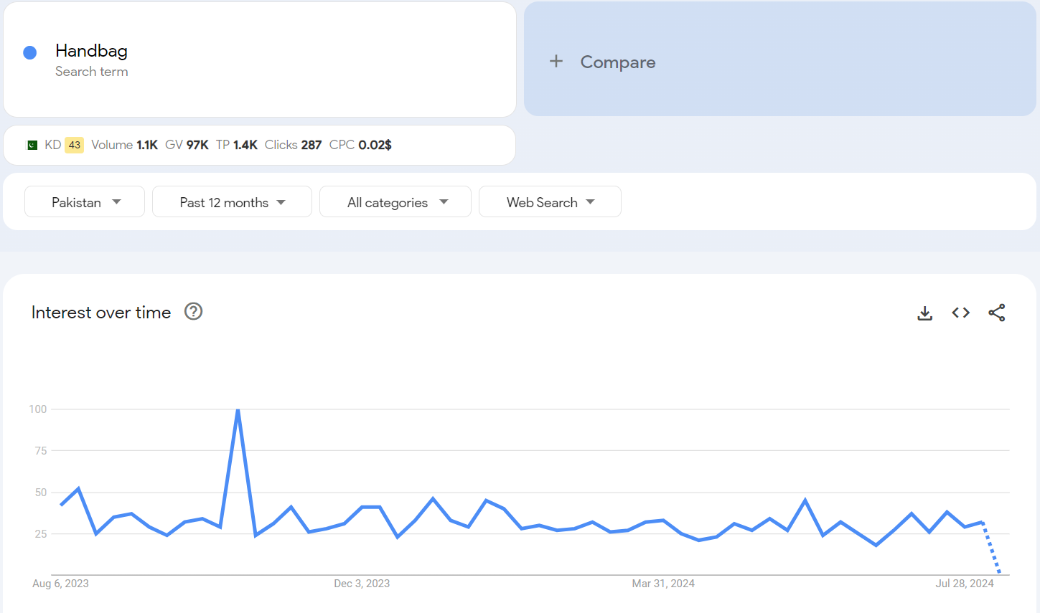
Task: Edit the Handbag search term
Action: coord(91,51)
